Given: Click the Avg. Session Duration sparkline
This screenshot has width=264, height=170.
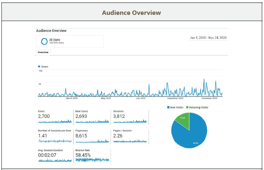Looking at the screenshot, I should [55, 160].
